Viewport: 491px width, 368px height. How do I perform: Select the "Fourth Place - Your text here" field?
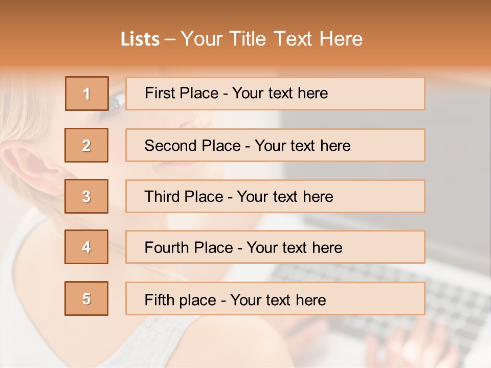pos(275,247)
